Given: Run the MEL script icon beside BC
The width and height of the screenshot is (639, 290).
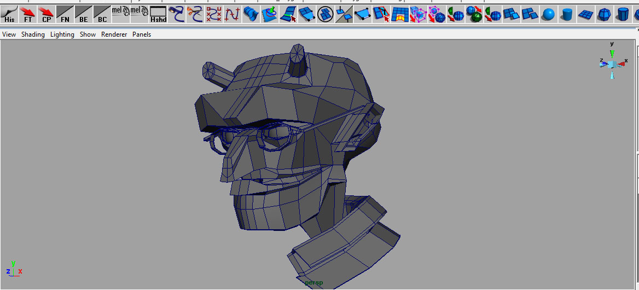Looking at the screenshot, I should pos(120,14).
